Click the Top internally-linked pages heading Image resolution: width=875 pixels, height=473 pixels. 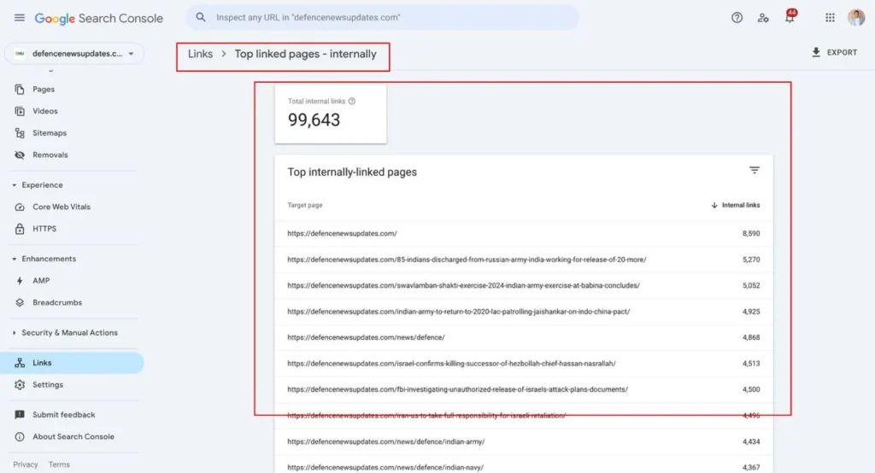352,172
